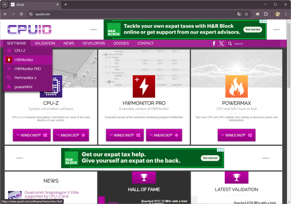Reload the page with the refresh icon
The width and height of the screenshot is (291, 204).
[21, 14]
